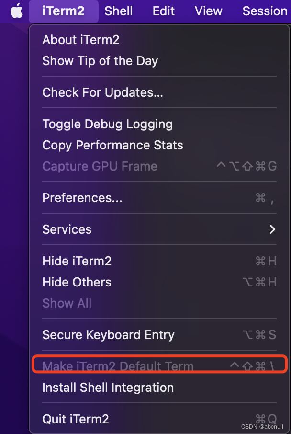This screenshot has width=291, height=434.
Task: Choose Hide Others
Action: click(x=159, y=282)
